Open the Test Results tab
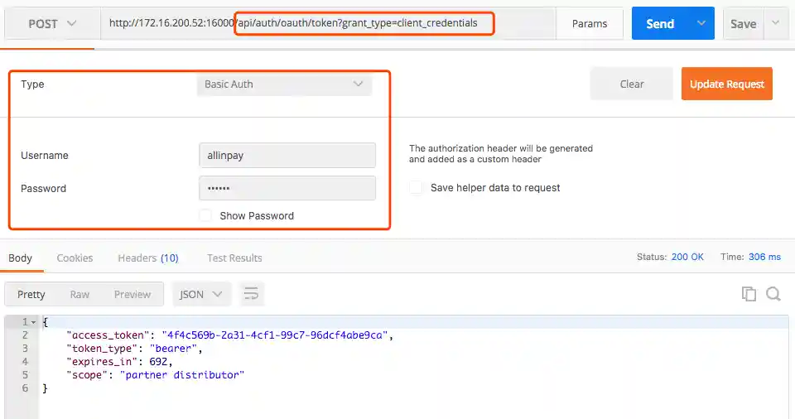This screenshot has width=795, height=419. tap(234, 258)
